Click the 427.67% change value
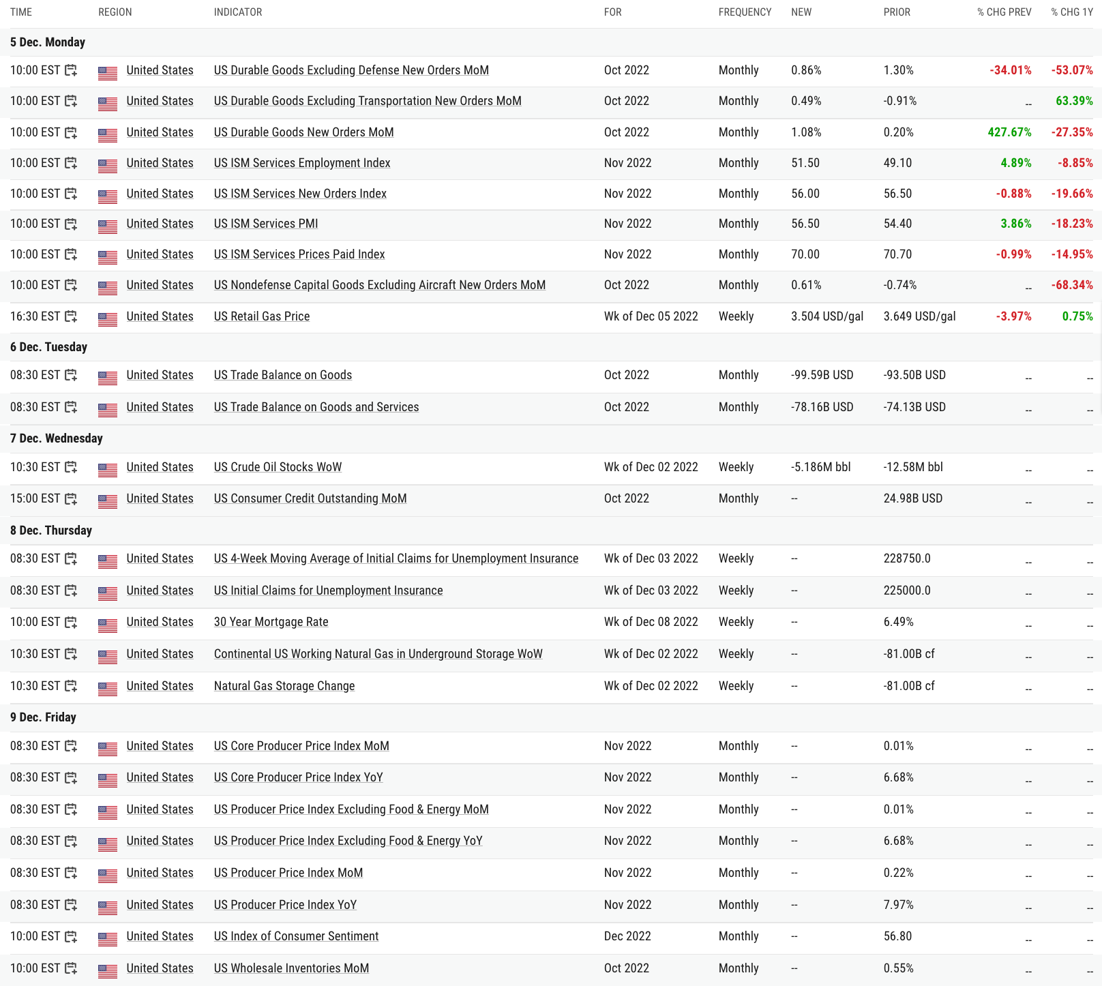The image size is (1102, 986). click(x=1009, y=132)
